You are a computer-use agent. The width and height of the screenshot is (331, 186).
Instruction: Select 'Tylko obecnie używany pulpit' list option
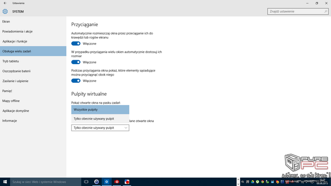pos(100,119)
